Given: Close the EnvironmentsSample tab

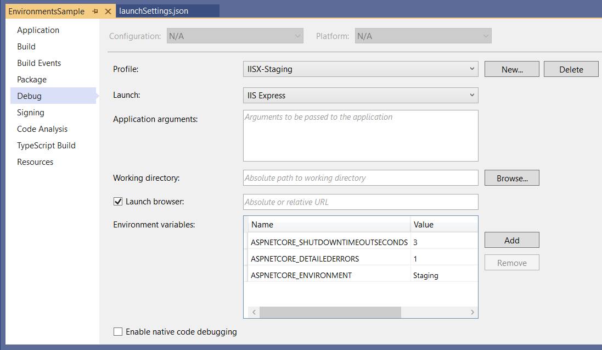Looking at the screenshot, I should click(108, 11).
